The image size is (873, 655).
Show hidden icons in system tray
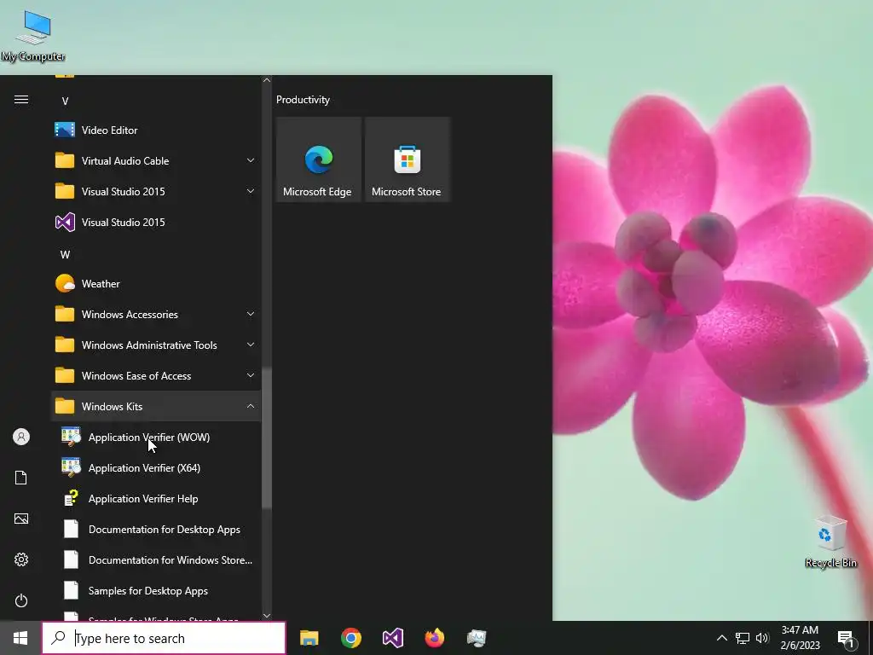click(x=721, y=638)
